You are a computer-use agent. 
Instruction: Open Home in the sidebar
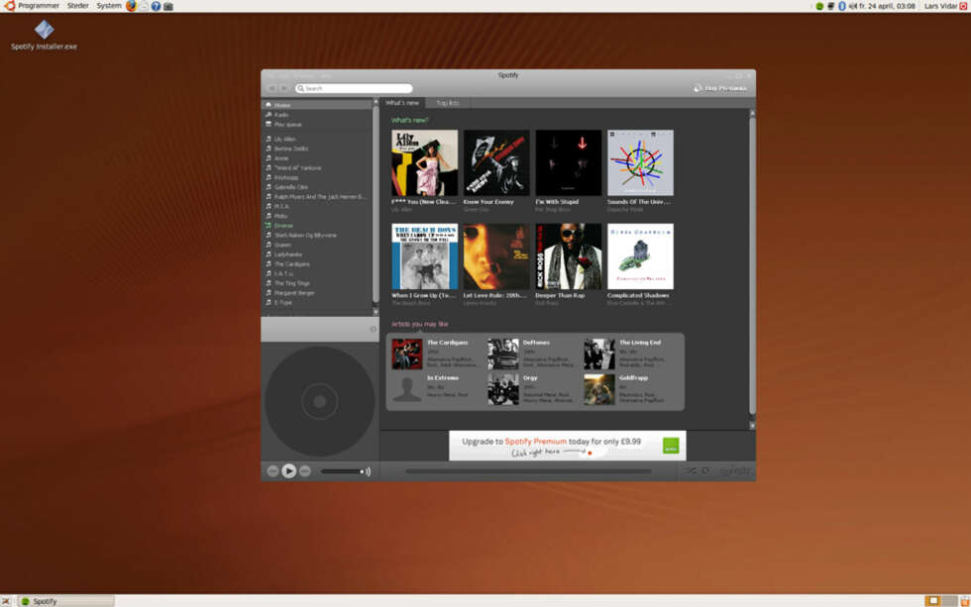click(x=317, y=105)
